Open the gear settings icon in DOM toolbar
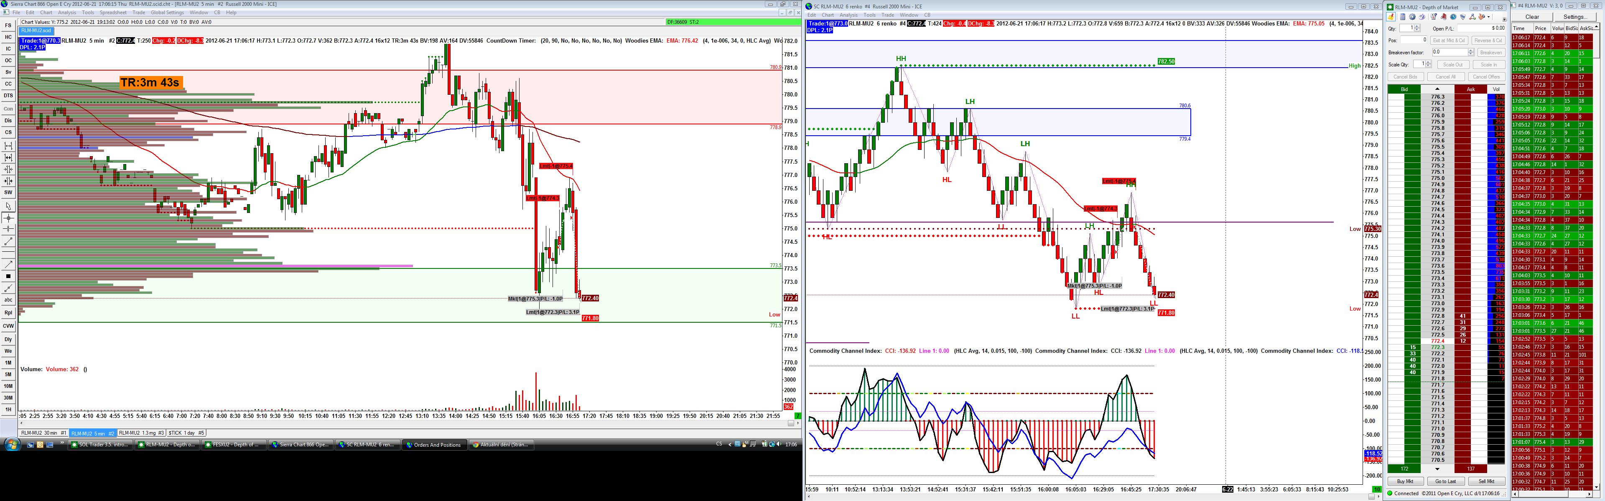Image resolution: width=1605 pixels, height=501 pixels. pyautogui.click(x=1412, y=17)
